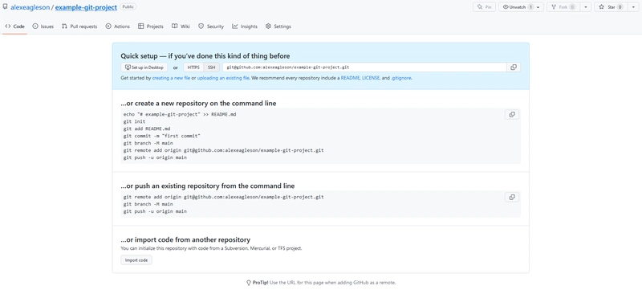Star this repository

pyautogui.click(x=612, y=7)
